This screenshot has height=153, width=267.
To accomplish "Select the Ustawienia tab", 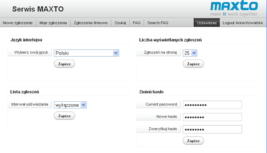I will point(207,23).
